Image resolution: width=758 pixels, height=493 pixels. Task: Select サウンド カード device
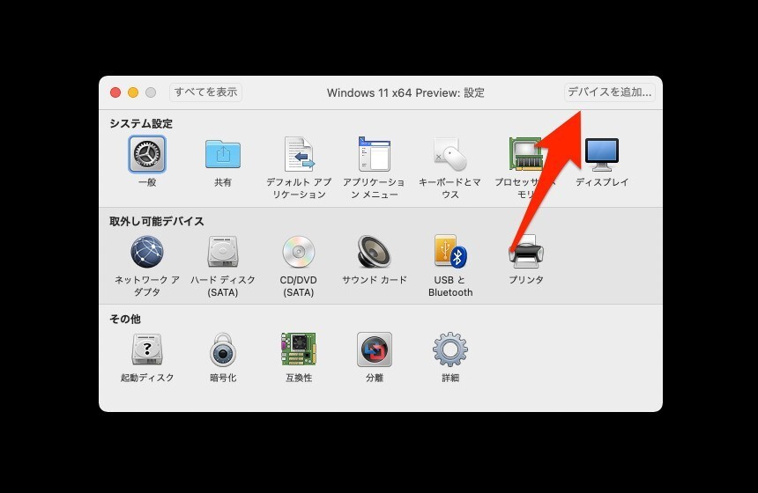[375, 252]
